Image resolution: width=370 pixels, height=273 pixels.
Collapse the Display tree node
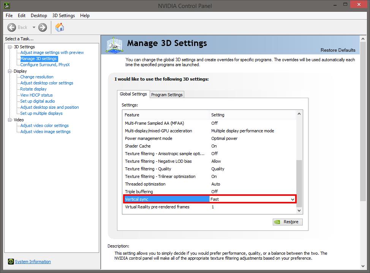click(10, 71)
